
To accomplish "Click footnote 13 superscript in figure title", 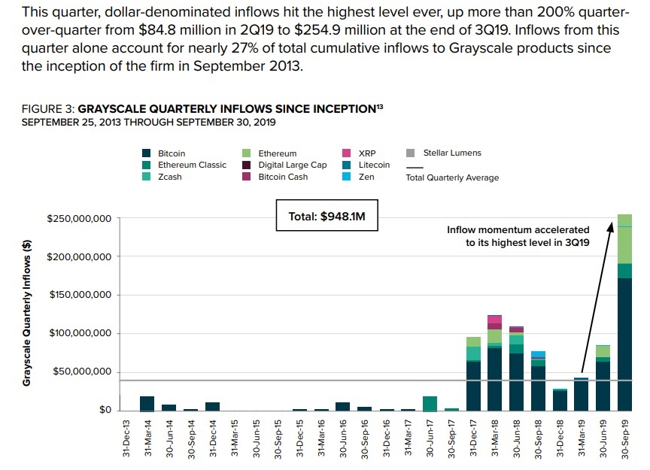I will point(380,108).
